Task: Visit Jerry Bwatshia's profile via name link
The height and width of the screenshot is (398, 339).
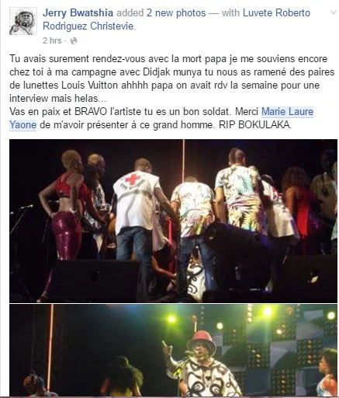Action: click(x=78, y=13)
